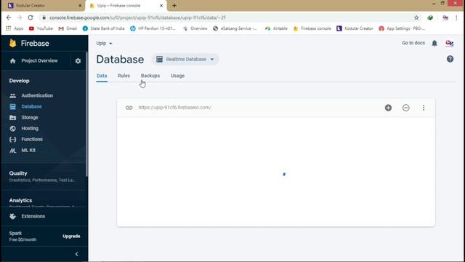This screenshot has width=465, height=262.
Task: Open Gmail bookmark
Action: point(68,28)
